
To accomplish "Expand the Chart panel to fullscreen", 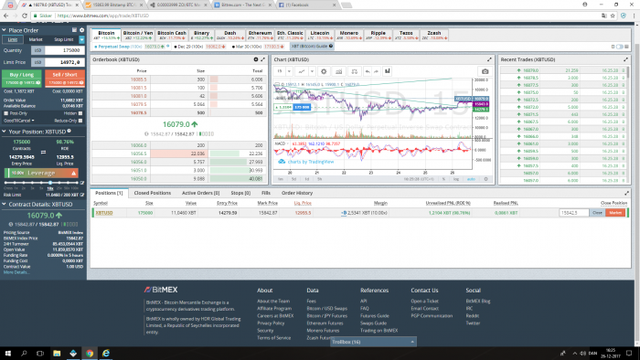I will (x=489, y=59).
